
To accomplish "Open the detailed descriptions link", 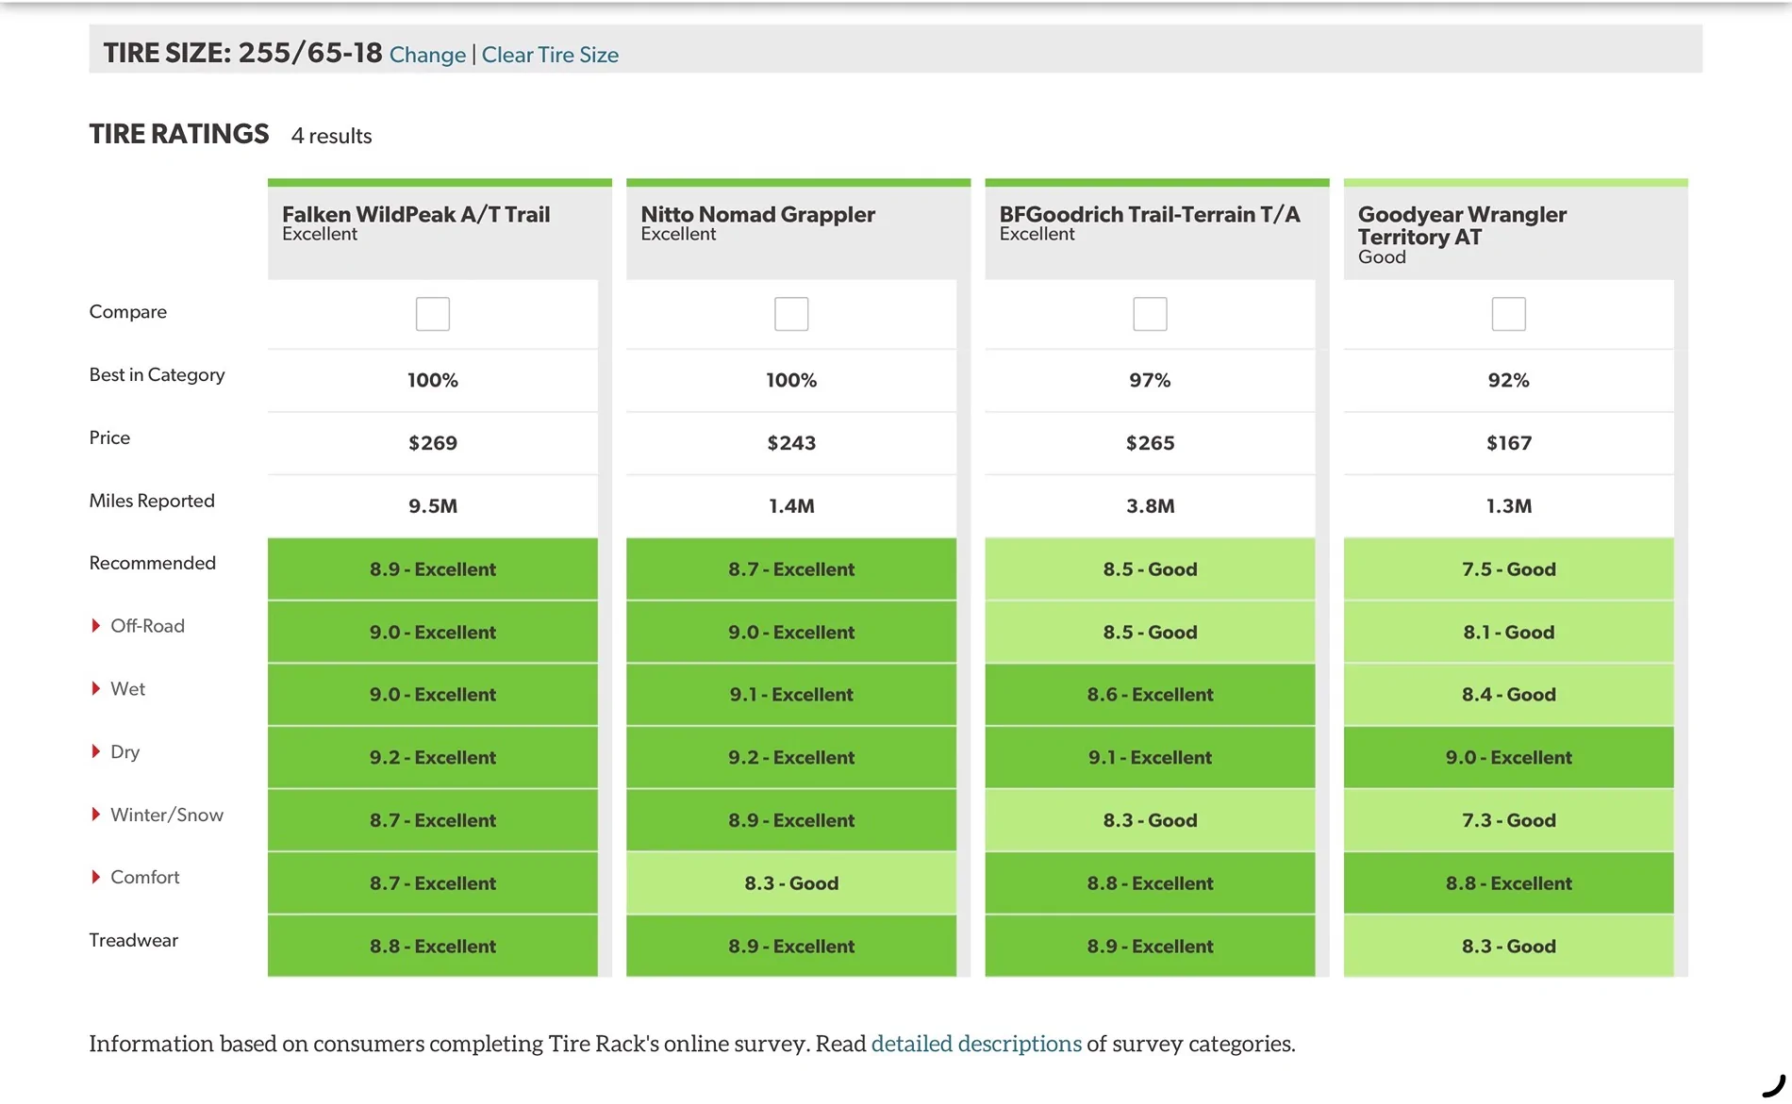I will coord(976,1044).
